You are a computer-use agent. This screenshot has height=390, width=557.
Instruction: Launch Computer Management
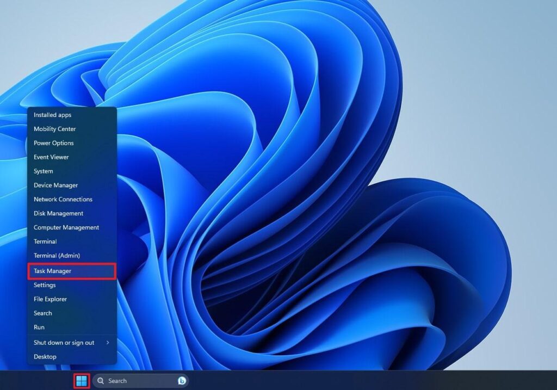(72, 227)
